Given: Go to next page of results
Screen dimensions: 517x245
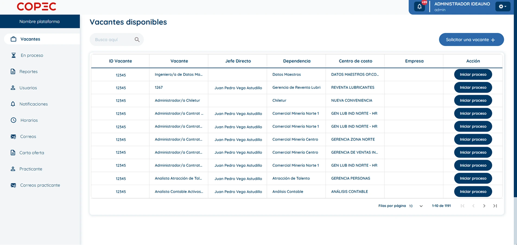Looking at the screenshot, I should coord(484,206).
